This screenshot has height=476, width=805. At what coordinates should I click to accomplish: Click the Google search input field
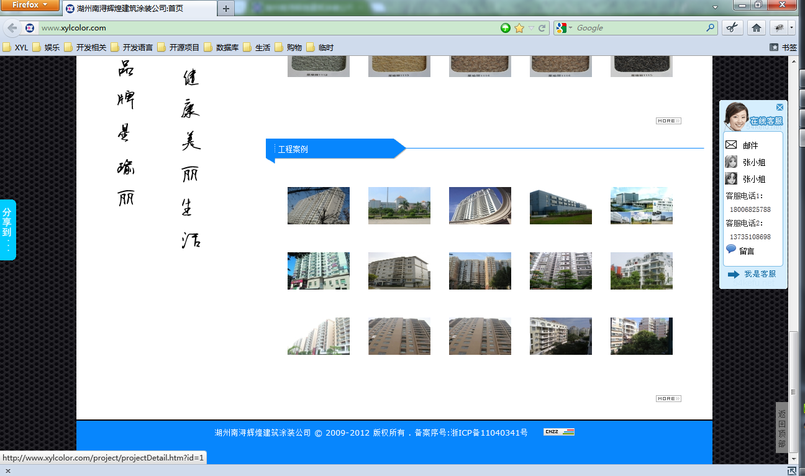(640, 28)
